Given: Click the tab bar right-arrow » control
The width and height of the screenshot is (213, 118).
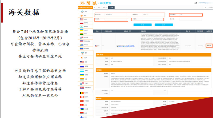Looking at the screenshot, I should coord(206,8).
